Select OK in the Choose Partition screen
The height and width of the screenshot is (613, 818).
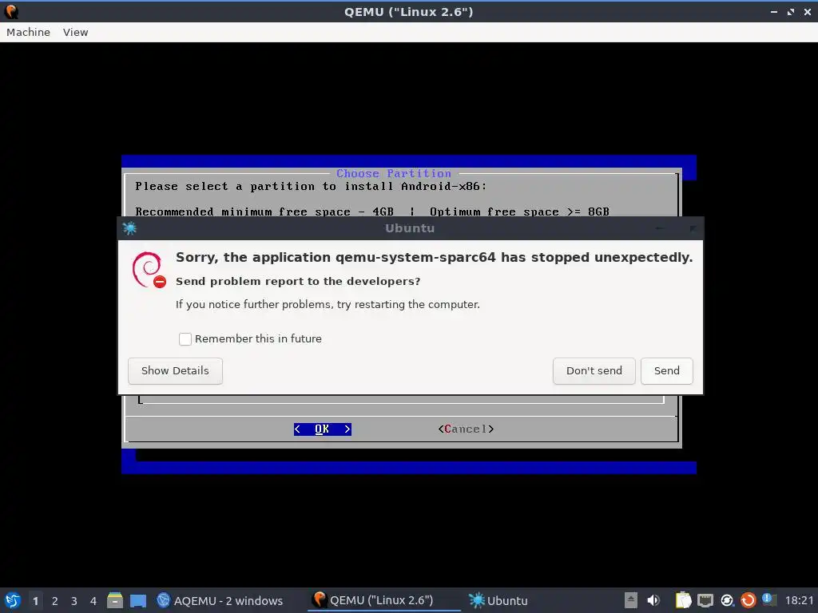click(323, 429)
